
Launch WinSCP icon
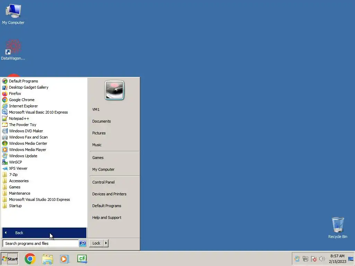point(5,162)
